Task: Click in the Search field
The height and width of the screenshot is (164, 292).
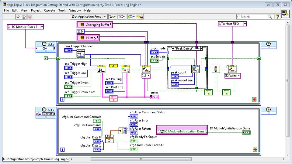Action: [x=253, y=17]
